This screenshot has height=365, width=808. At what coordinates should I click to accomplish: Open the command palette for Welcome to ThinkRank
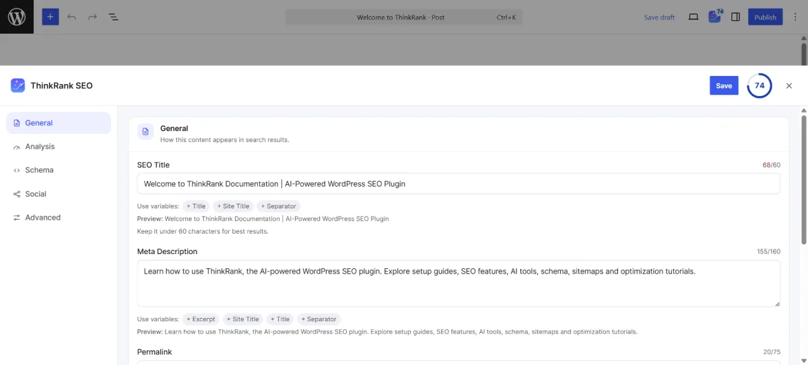(404, 17)
